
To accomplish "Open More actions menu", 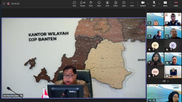I will tap(132, 4).
